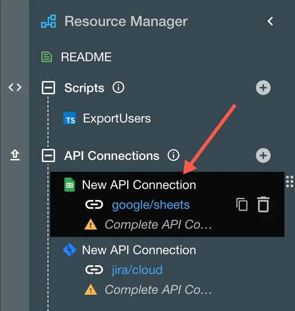
Task: Show info about Scripts
Action: click(x=118, y=88)
